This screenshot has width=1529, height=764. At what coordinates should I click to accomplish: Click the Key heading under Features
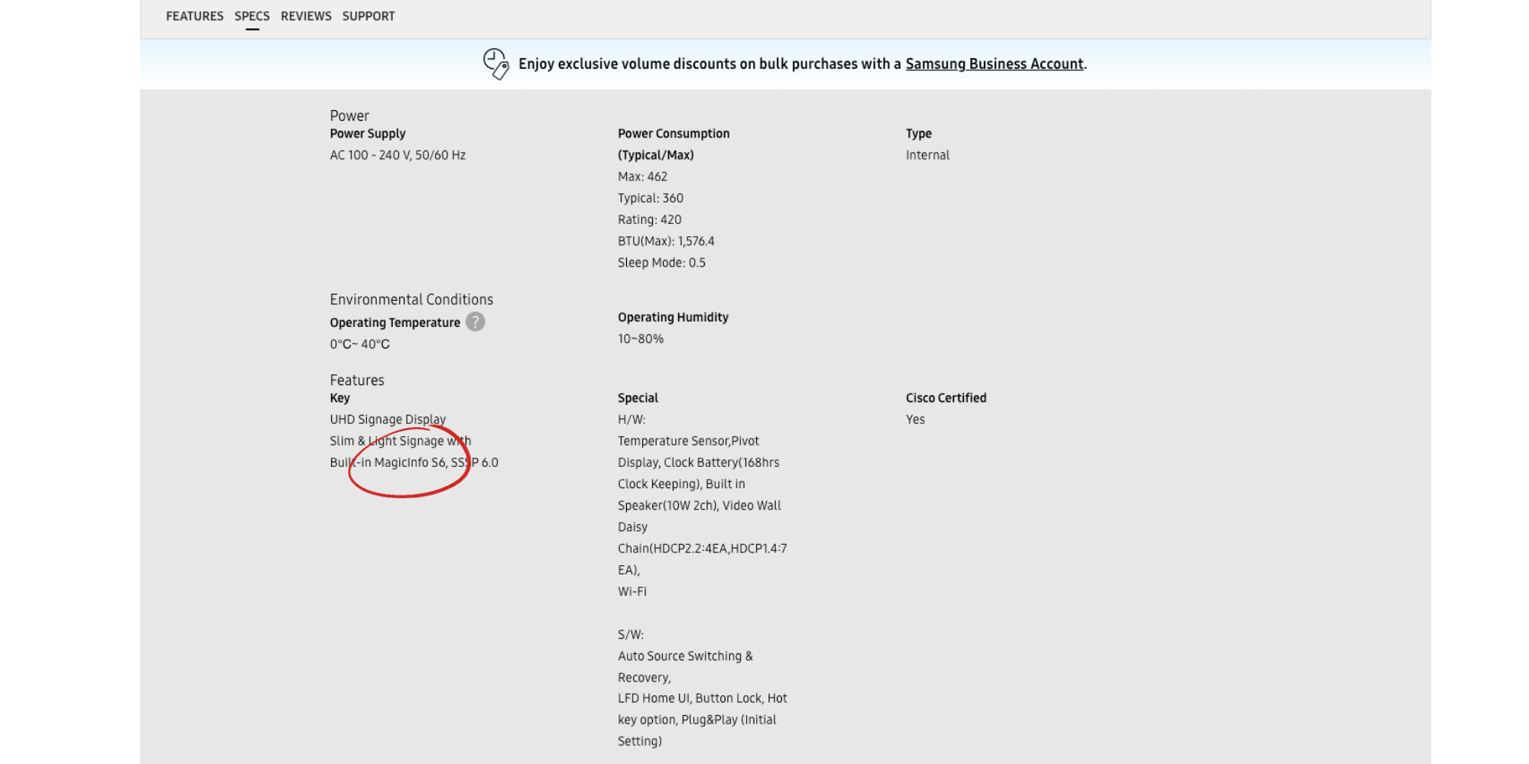pyautogui.click(x=340, y=398)
